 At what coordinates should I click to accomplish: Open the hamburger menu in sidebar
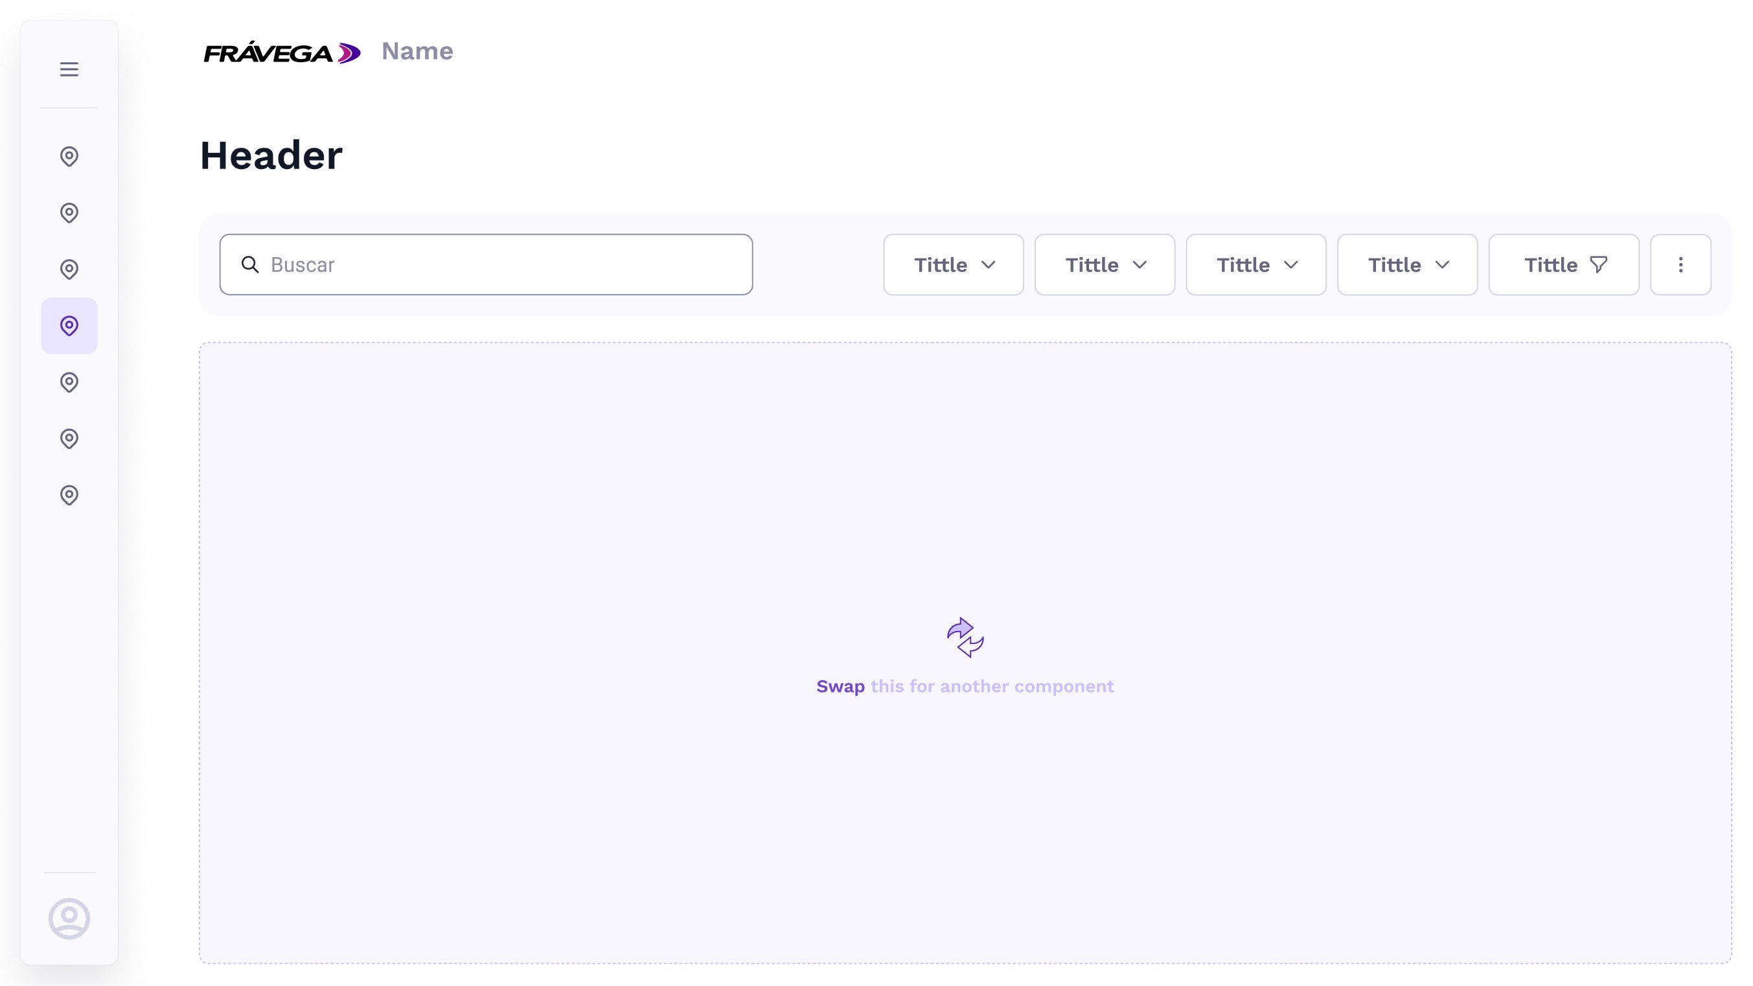pos(69,69)
